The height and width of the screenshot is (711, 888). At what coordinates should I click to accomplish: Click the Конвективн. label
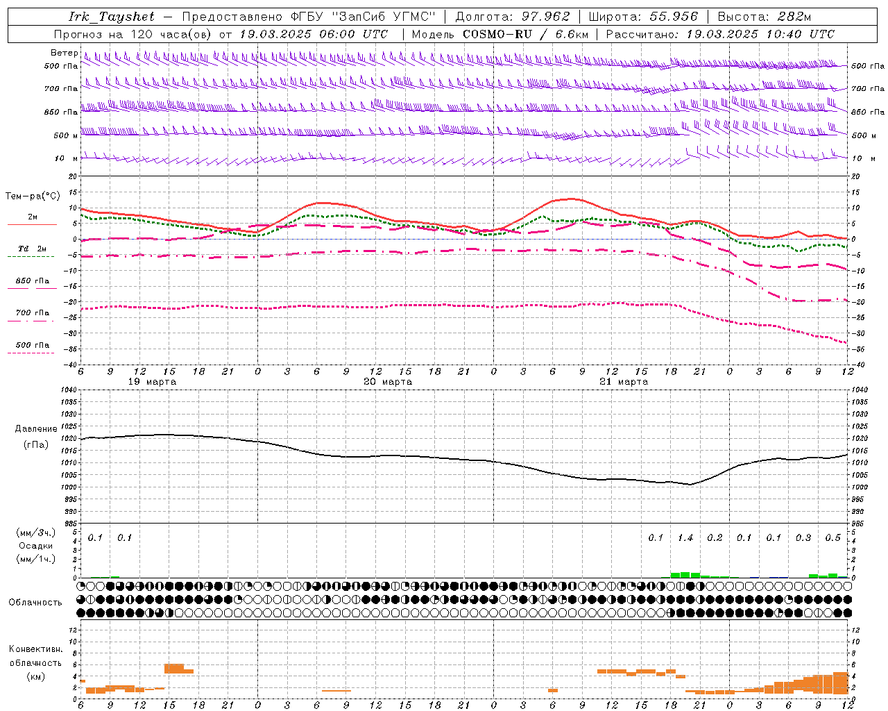pyautogui.click(x=35, y=649)
